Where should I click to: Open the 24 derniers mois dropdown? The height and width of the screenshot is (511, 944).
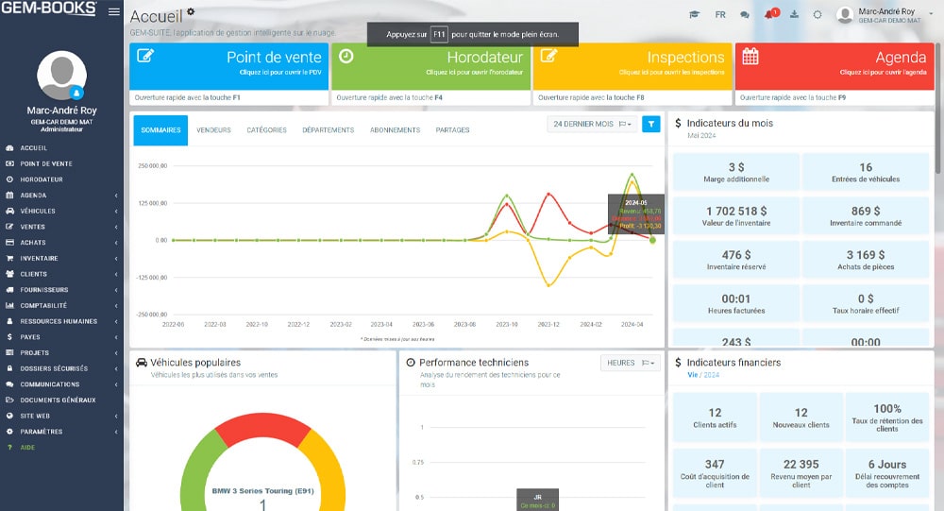(591, 124)
